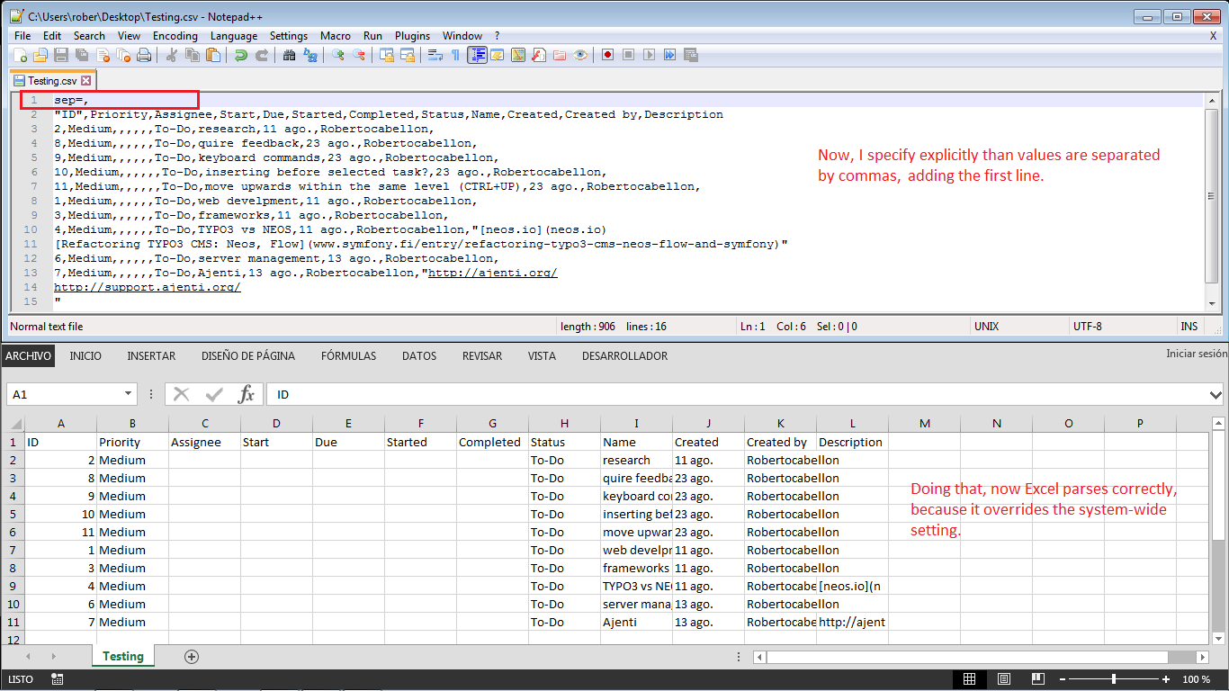Close the Testing.csv tab with red X

pos(86,80)
